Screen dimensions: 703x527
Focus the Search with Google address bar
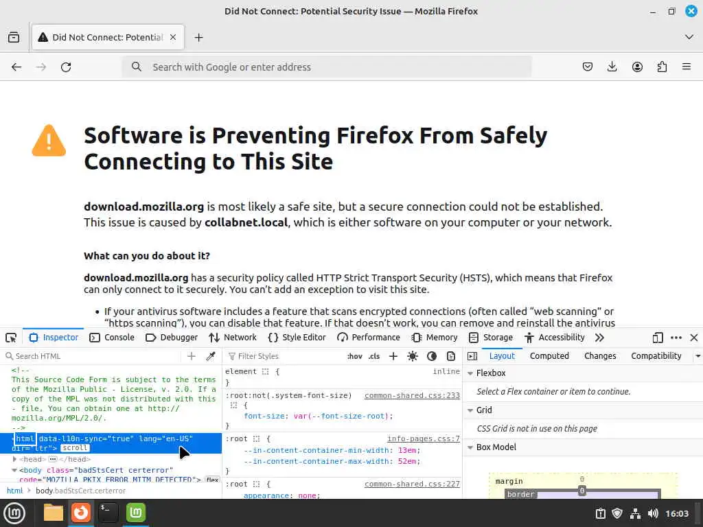tap(327, 67)
